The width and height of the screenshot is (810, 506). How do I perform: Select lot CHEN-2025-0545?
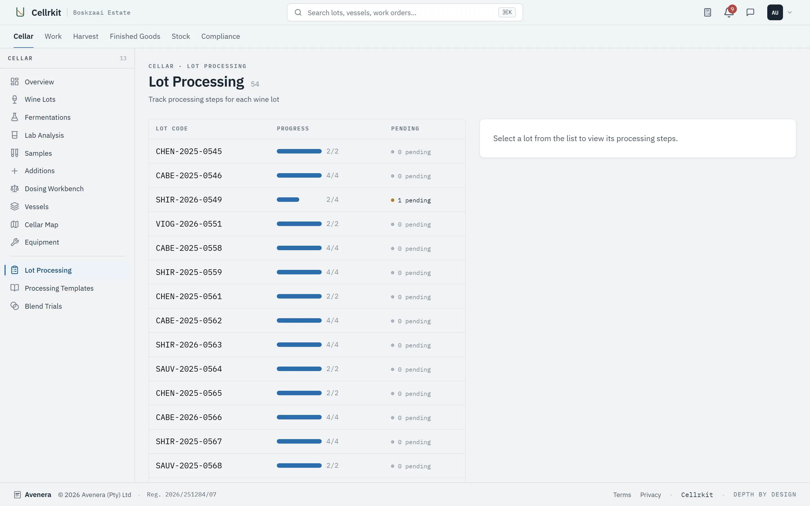307,151
